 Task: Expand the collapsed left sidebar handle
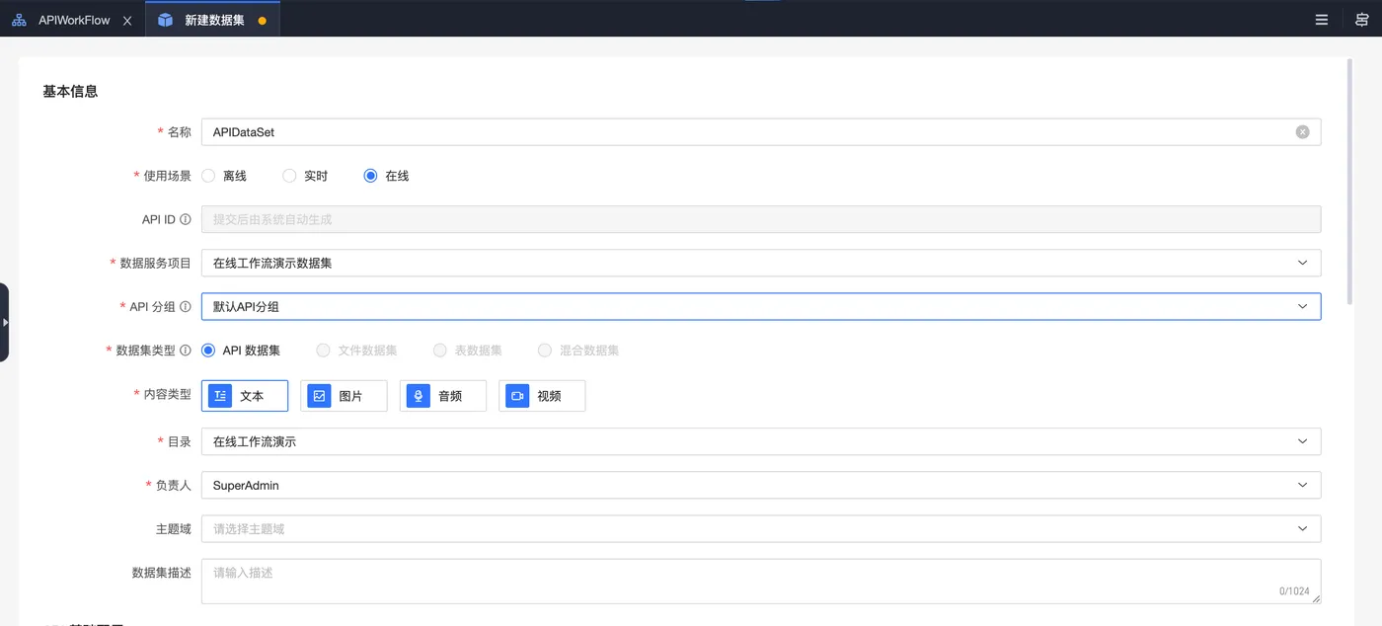[5, 322]
